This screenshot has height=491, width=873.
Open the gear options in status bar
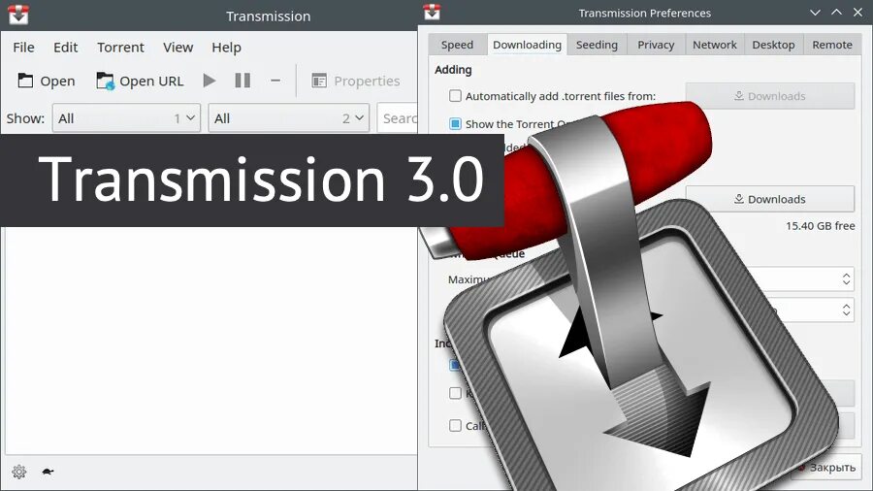(x=19, y=472)
